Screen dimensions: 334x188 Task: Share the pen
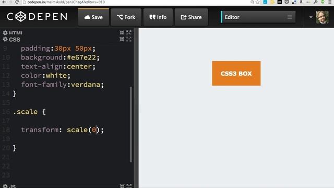tap(192, 17)
